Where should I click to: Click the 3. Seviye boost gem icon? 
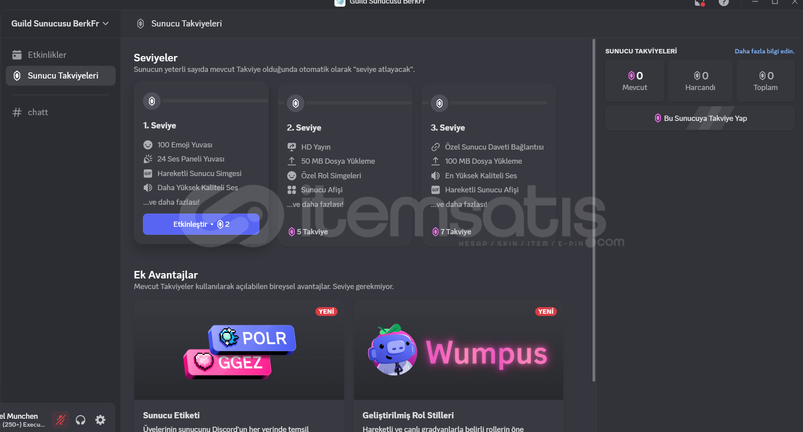(x=439, y=103)
